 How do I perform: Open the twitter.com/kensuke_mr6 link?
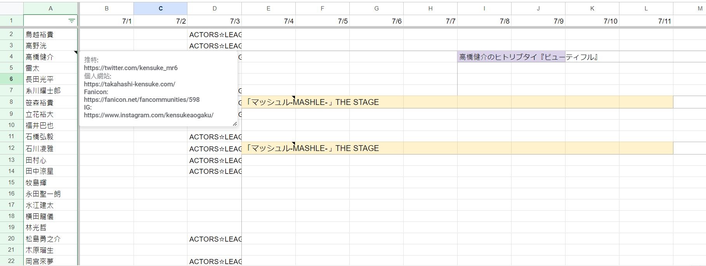(131, 68)
